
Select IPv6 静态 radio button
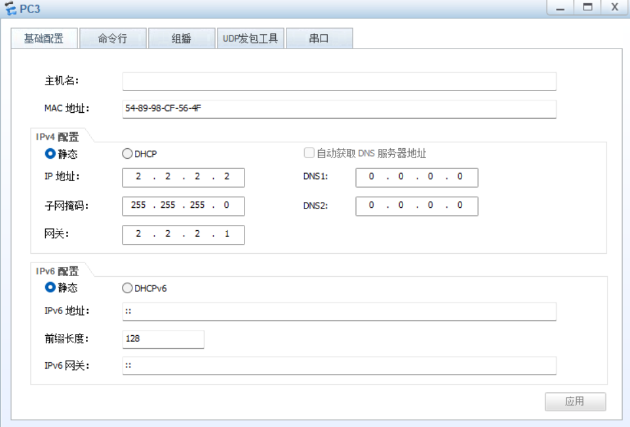pyautogui.click(x=50, y=287)
